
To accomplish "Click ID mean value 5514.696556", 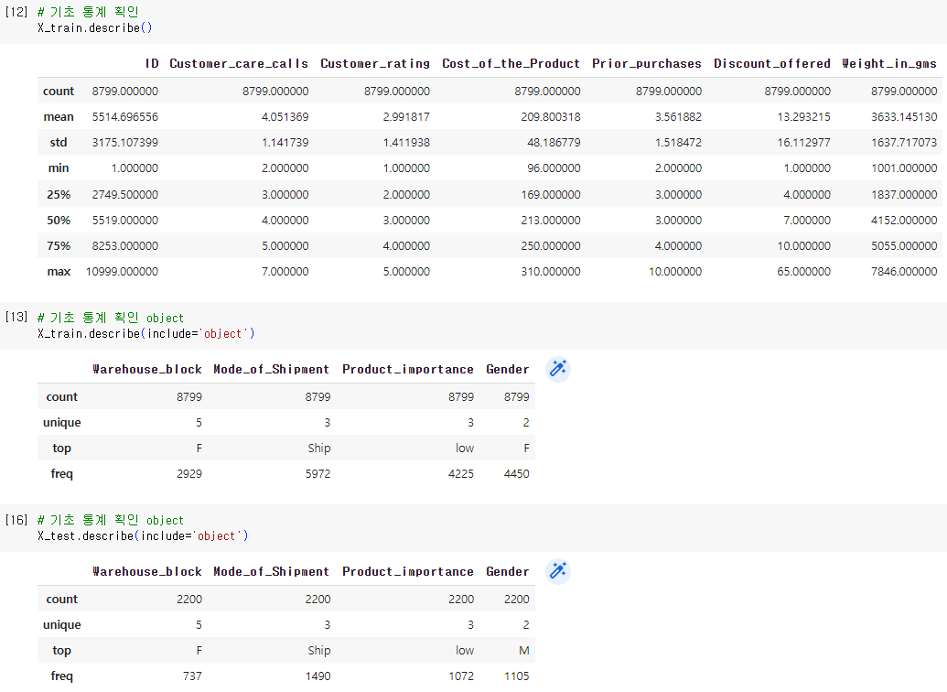I will [125, 116].
